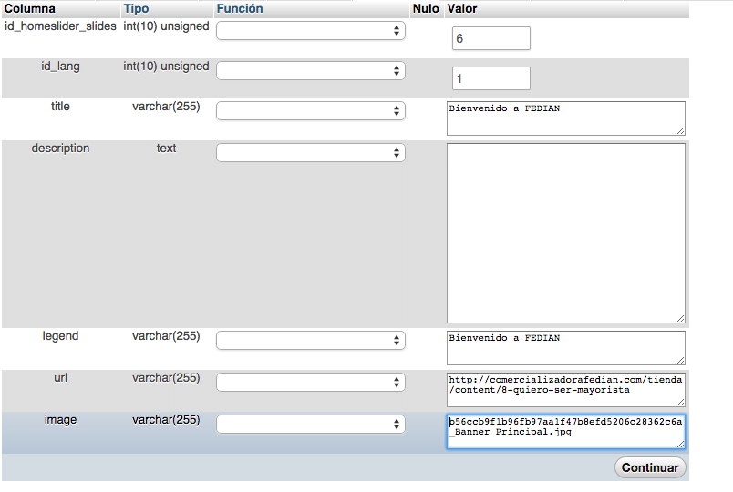Screen dimensions: 733x492
Task: Click the Valor header text
Action: click(462, 9)
